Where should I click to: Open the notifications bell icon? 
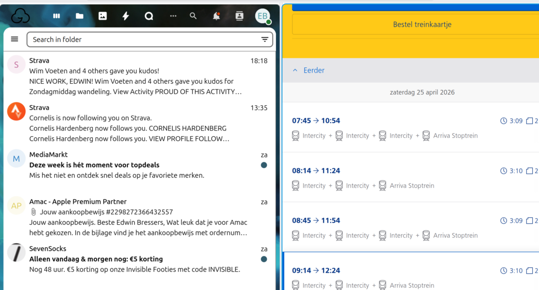[216, 16]
